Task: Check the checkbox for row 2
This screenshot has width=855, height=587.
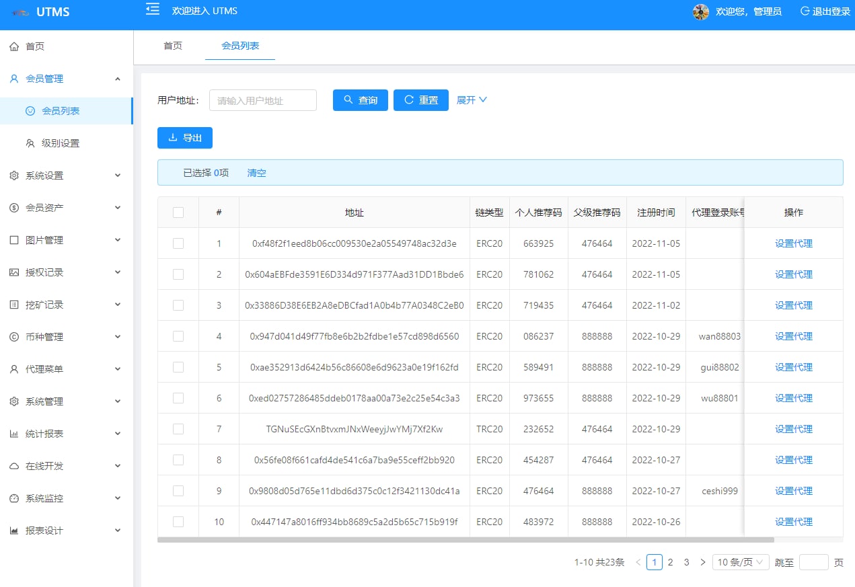Action: click(178, 274)
